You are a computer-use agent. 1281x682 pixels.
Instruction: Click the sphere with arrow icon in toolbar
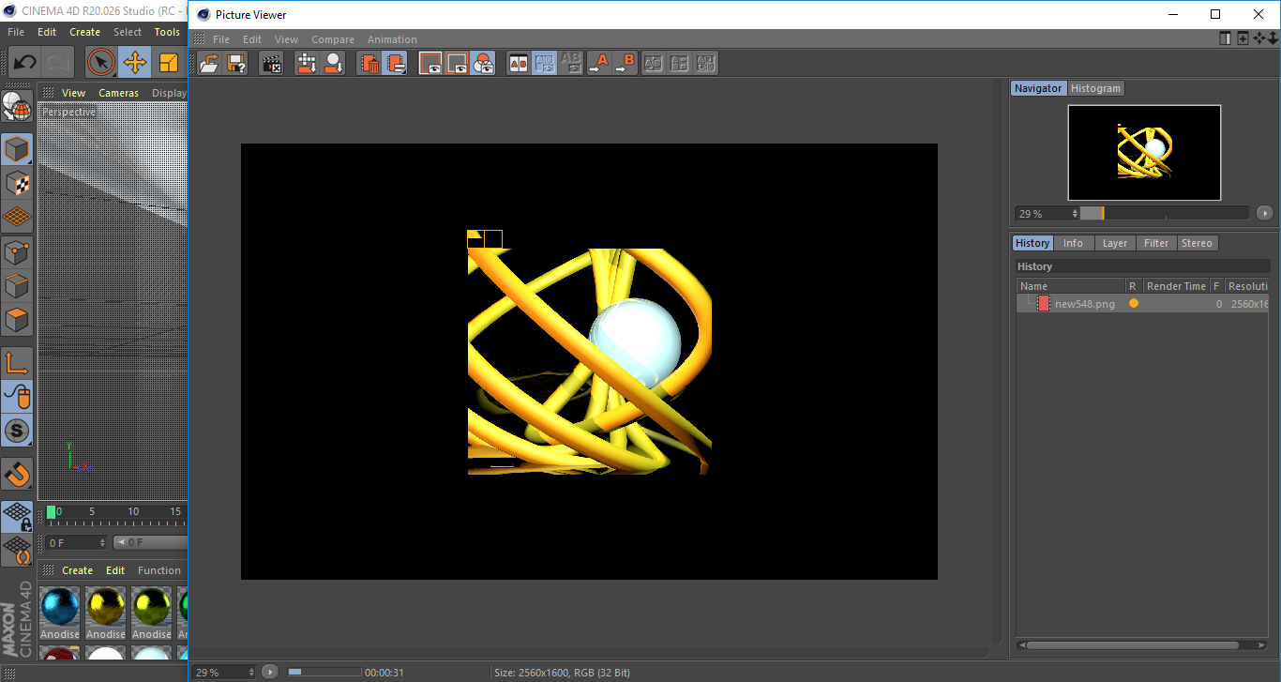[333, 64]
